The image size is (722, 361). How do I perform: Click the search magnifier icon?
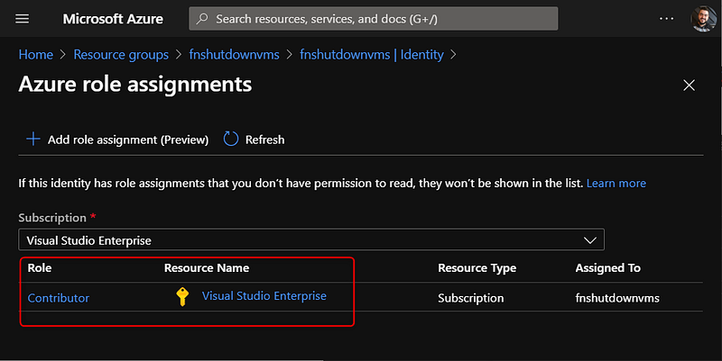203,19
